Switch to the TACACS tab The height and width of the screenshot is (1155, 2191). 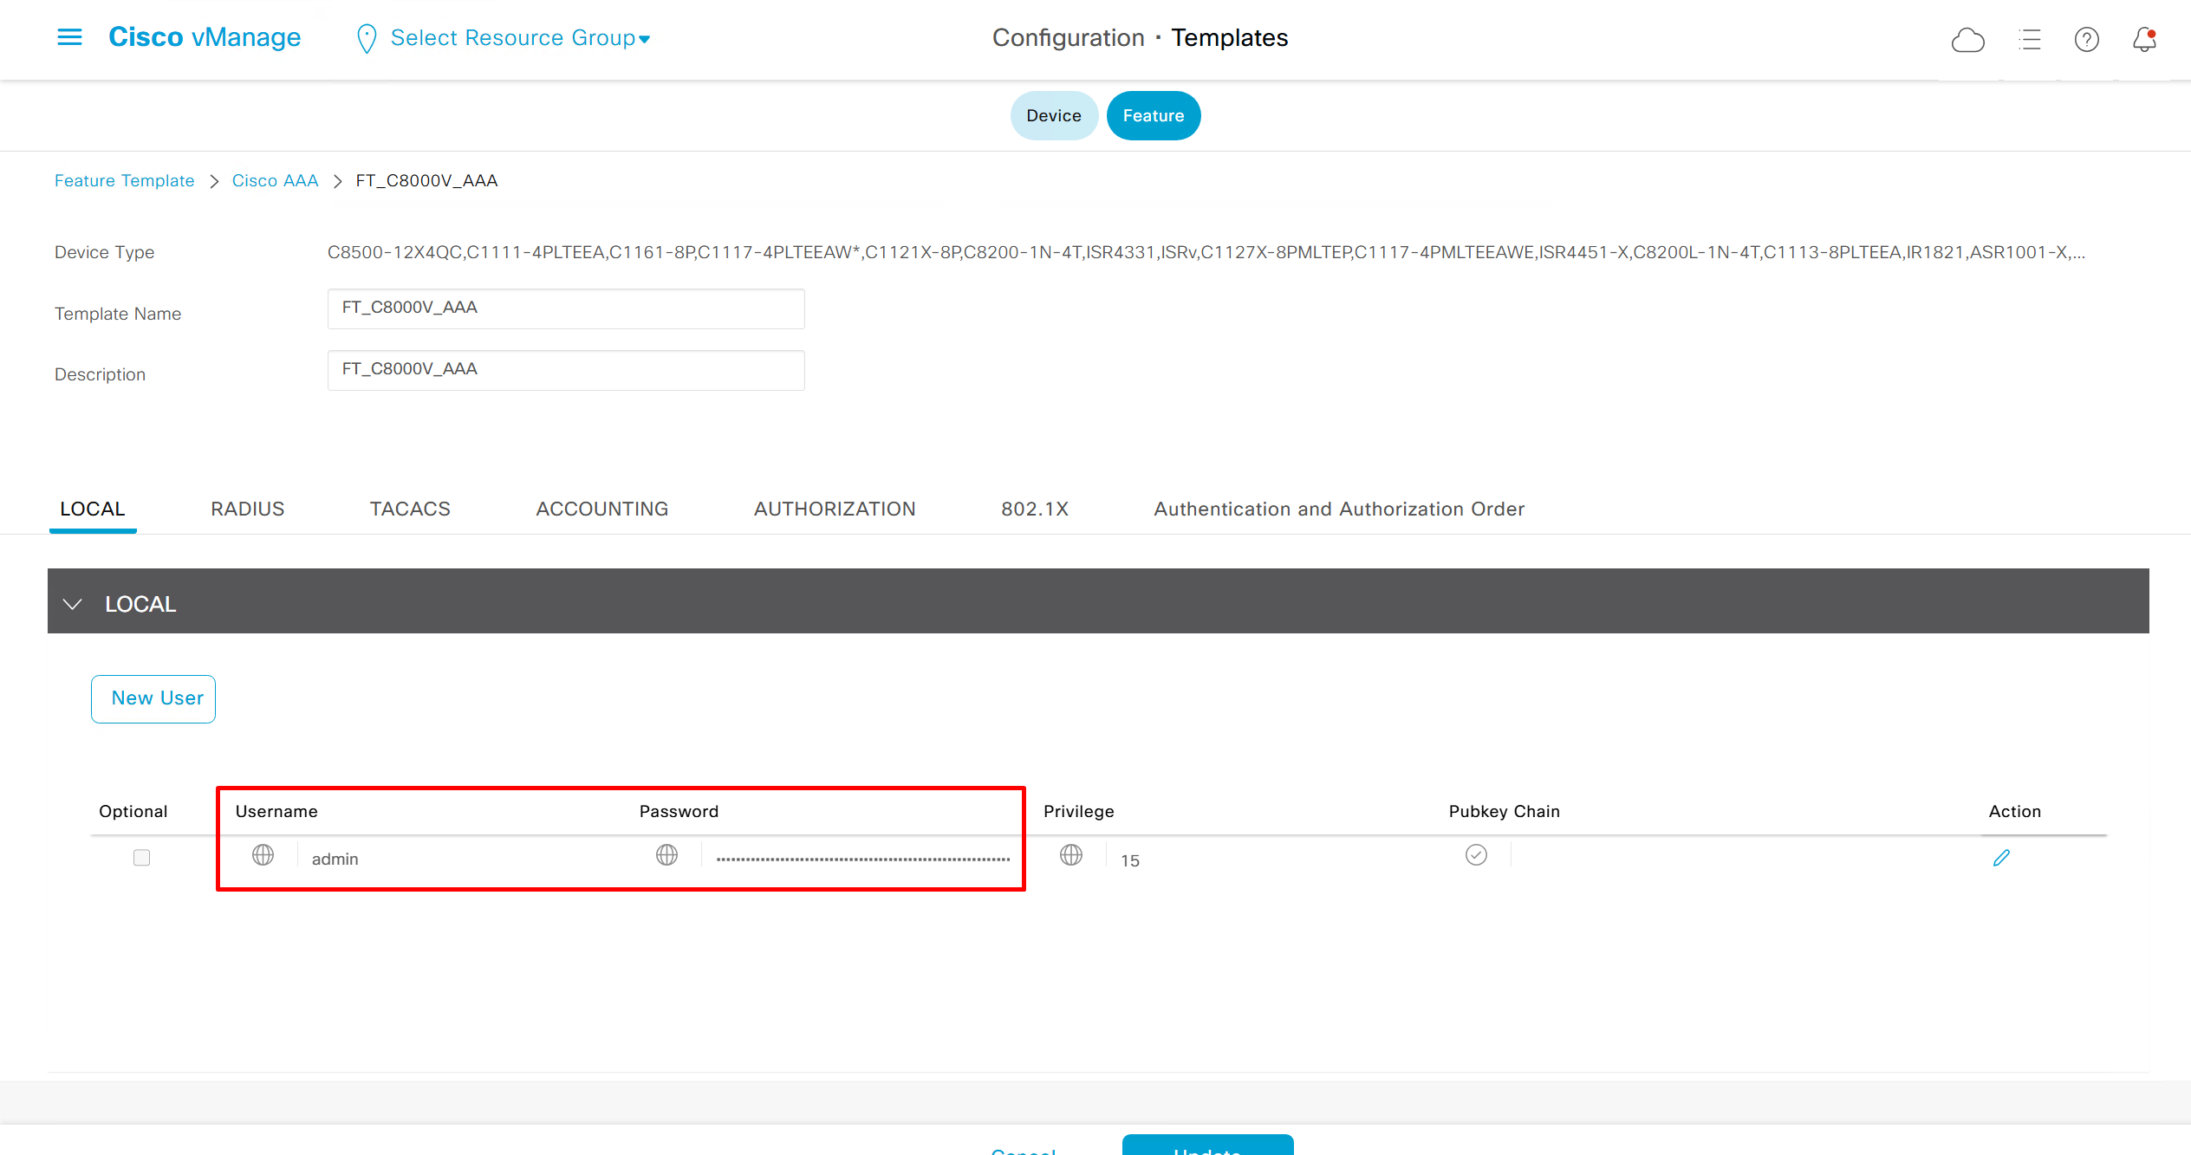[410, 509]
